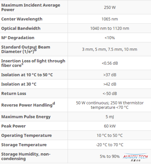Select the Maximum Incident Average Power label
Viewport: 151px width, 164px height.
[31, 7]
